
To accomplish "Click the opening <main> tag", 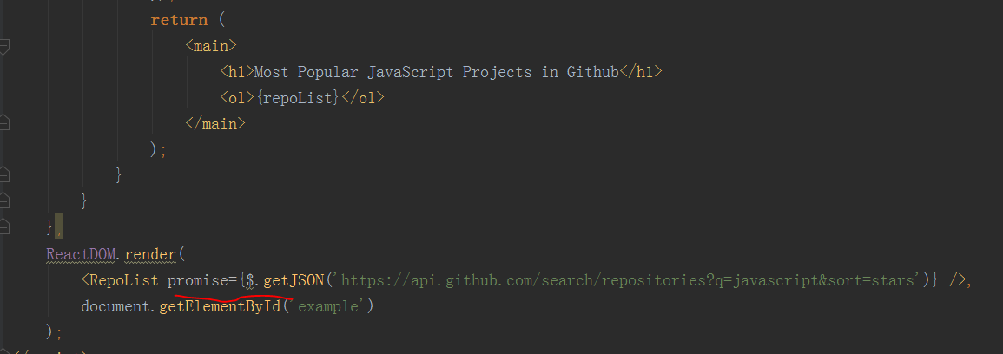I will (x=211, y=45).
